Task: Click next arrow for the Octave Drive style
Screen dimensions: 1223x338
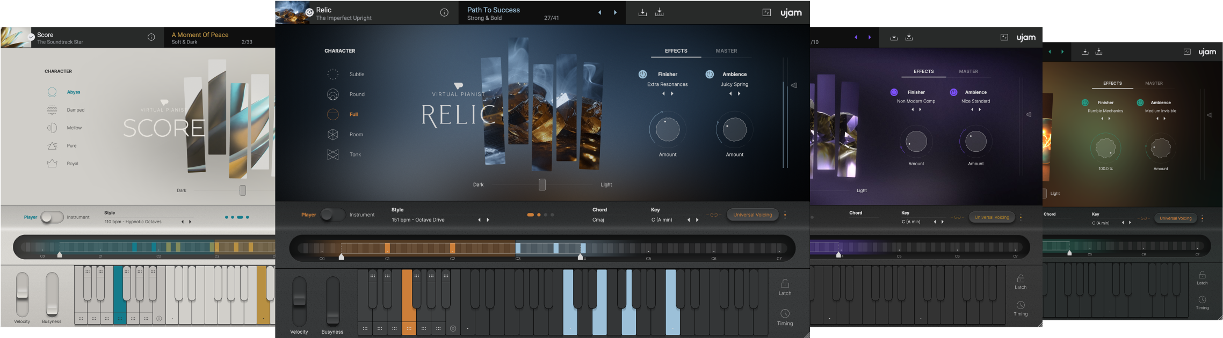Action: click(x=488, y=220)
